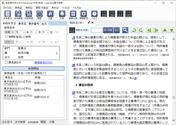
Task: Click the case note marker 9
Action: tap(73, 93)
